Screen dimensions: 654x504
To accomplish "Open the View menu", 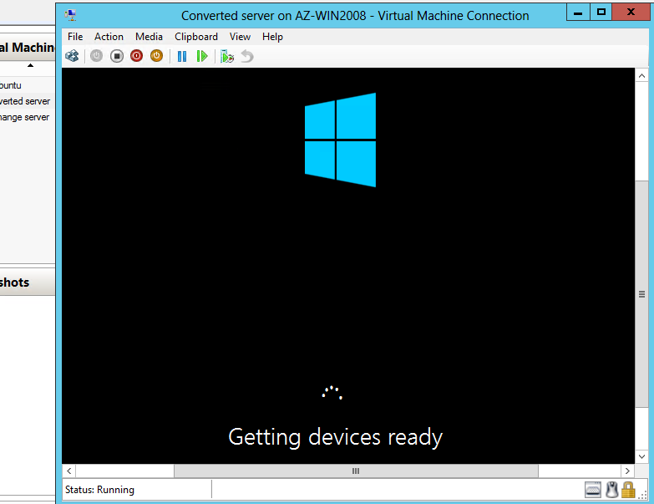I will coord(240,37).
